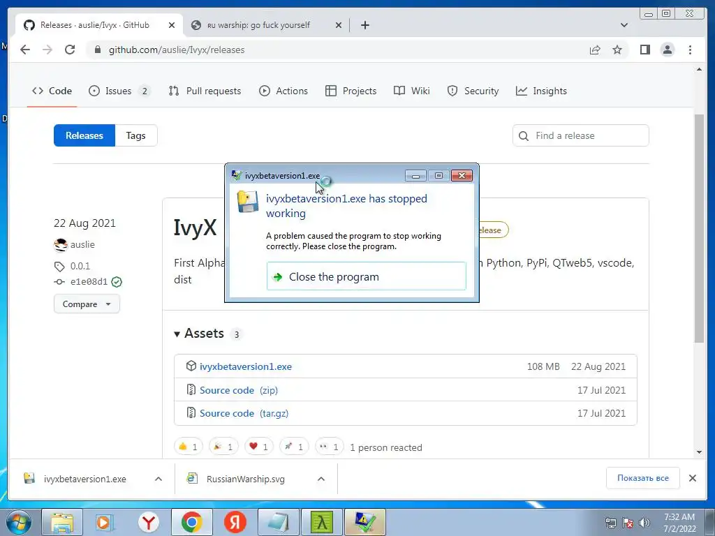Open the green lambda taskbar icon
The image size is (715, 536).
[322, 522]
